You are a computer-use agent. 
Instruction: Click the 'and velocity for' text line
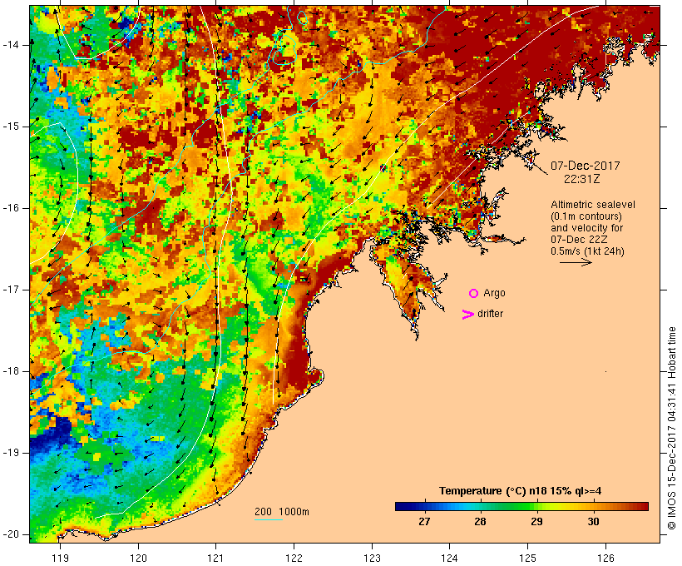(586, 228)
